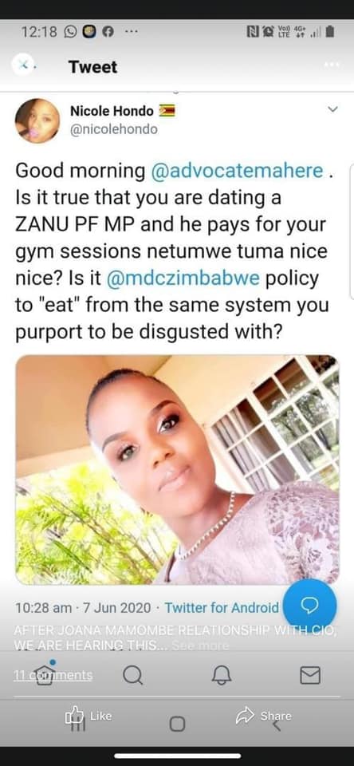Close the tweet view with X icon
The height and width of the screenshot is (766, 354).
(22, 65)
